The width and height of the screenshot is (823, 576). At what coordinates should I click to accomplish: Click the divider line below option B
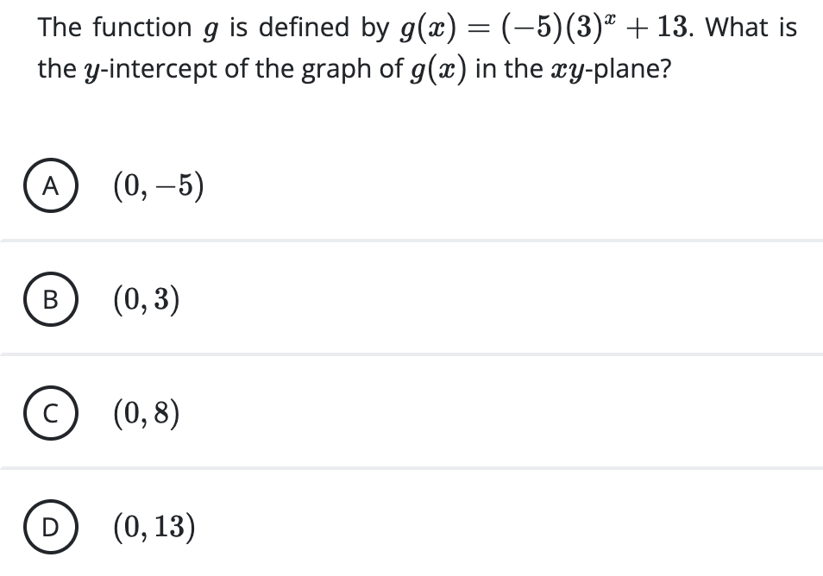[411, 354]
